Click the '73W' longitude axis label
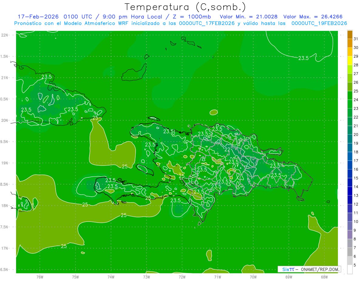 click(x=147, y=277)
